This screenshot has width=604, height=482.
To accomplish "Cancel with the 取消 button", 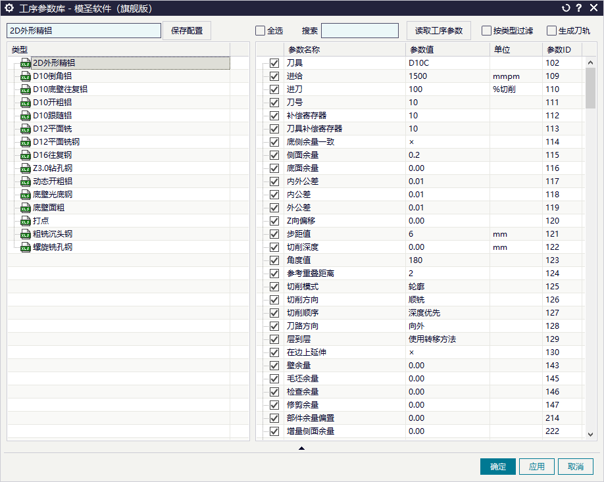I will (x=576, y=467).
